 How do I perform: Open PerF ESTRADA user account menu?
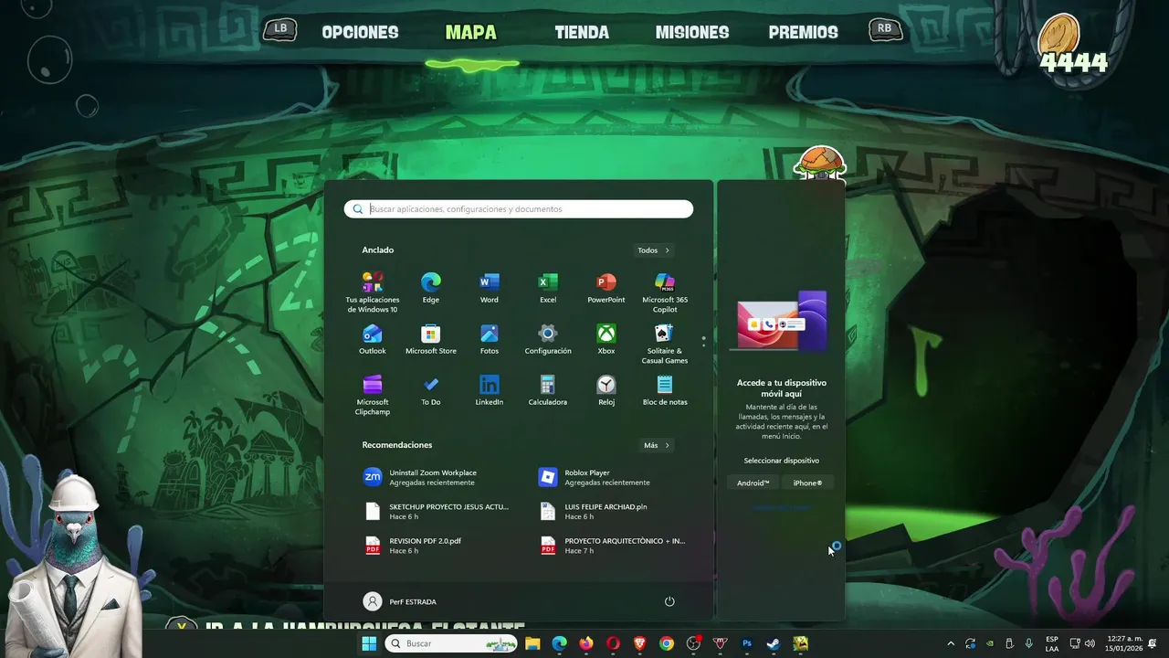click(400, 601)
